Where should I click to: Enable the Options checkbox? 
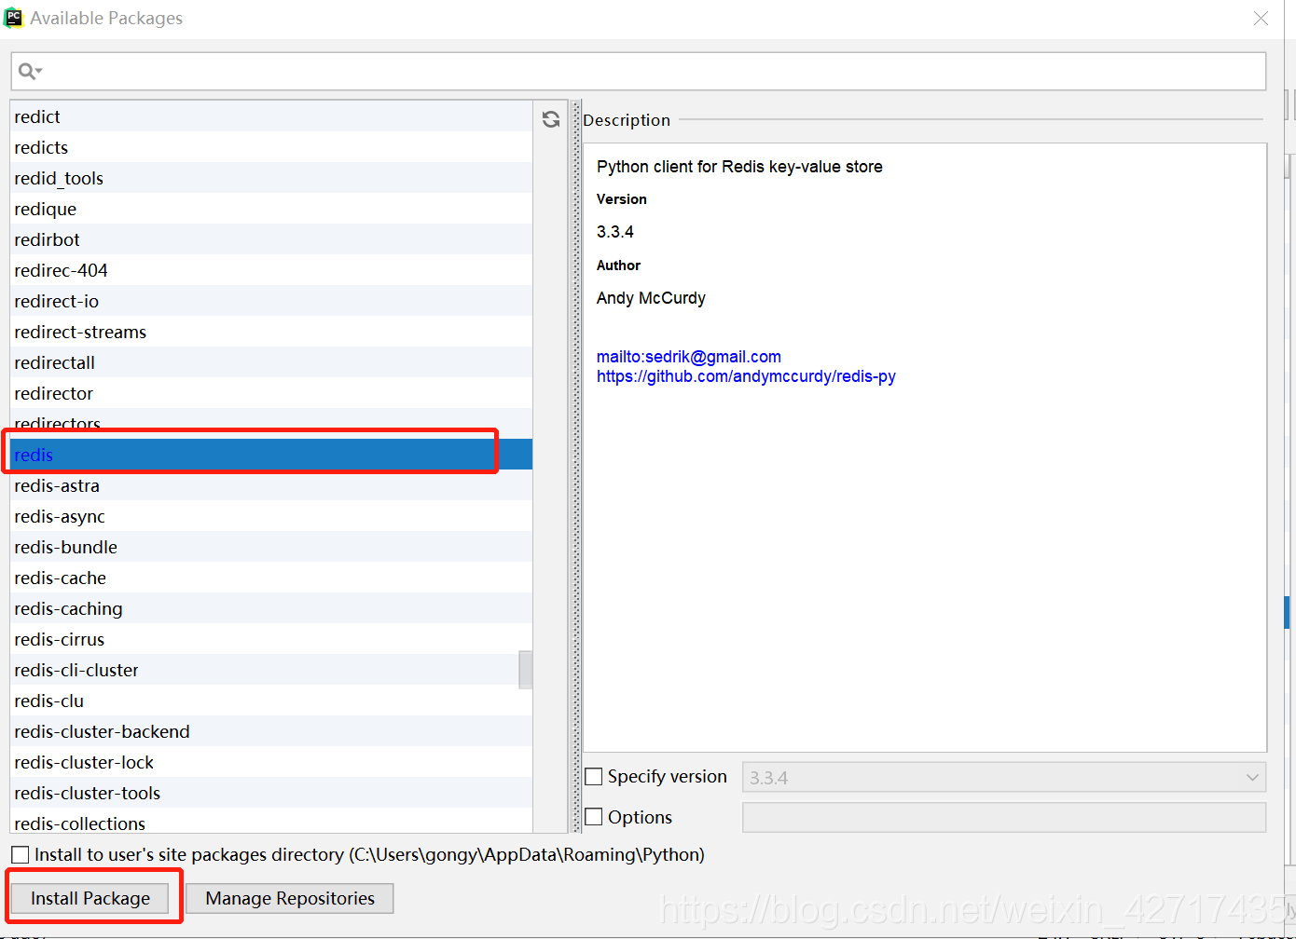(594, 817)
